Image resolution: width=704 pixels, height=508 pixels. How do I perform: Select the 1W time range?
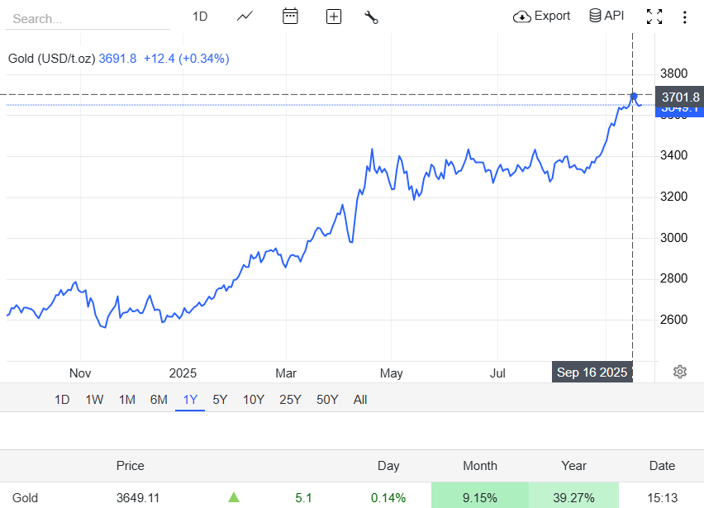click(94, 400)
